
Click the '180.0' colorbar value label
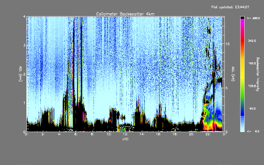pos(252,63)
